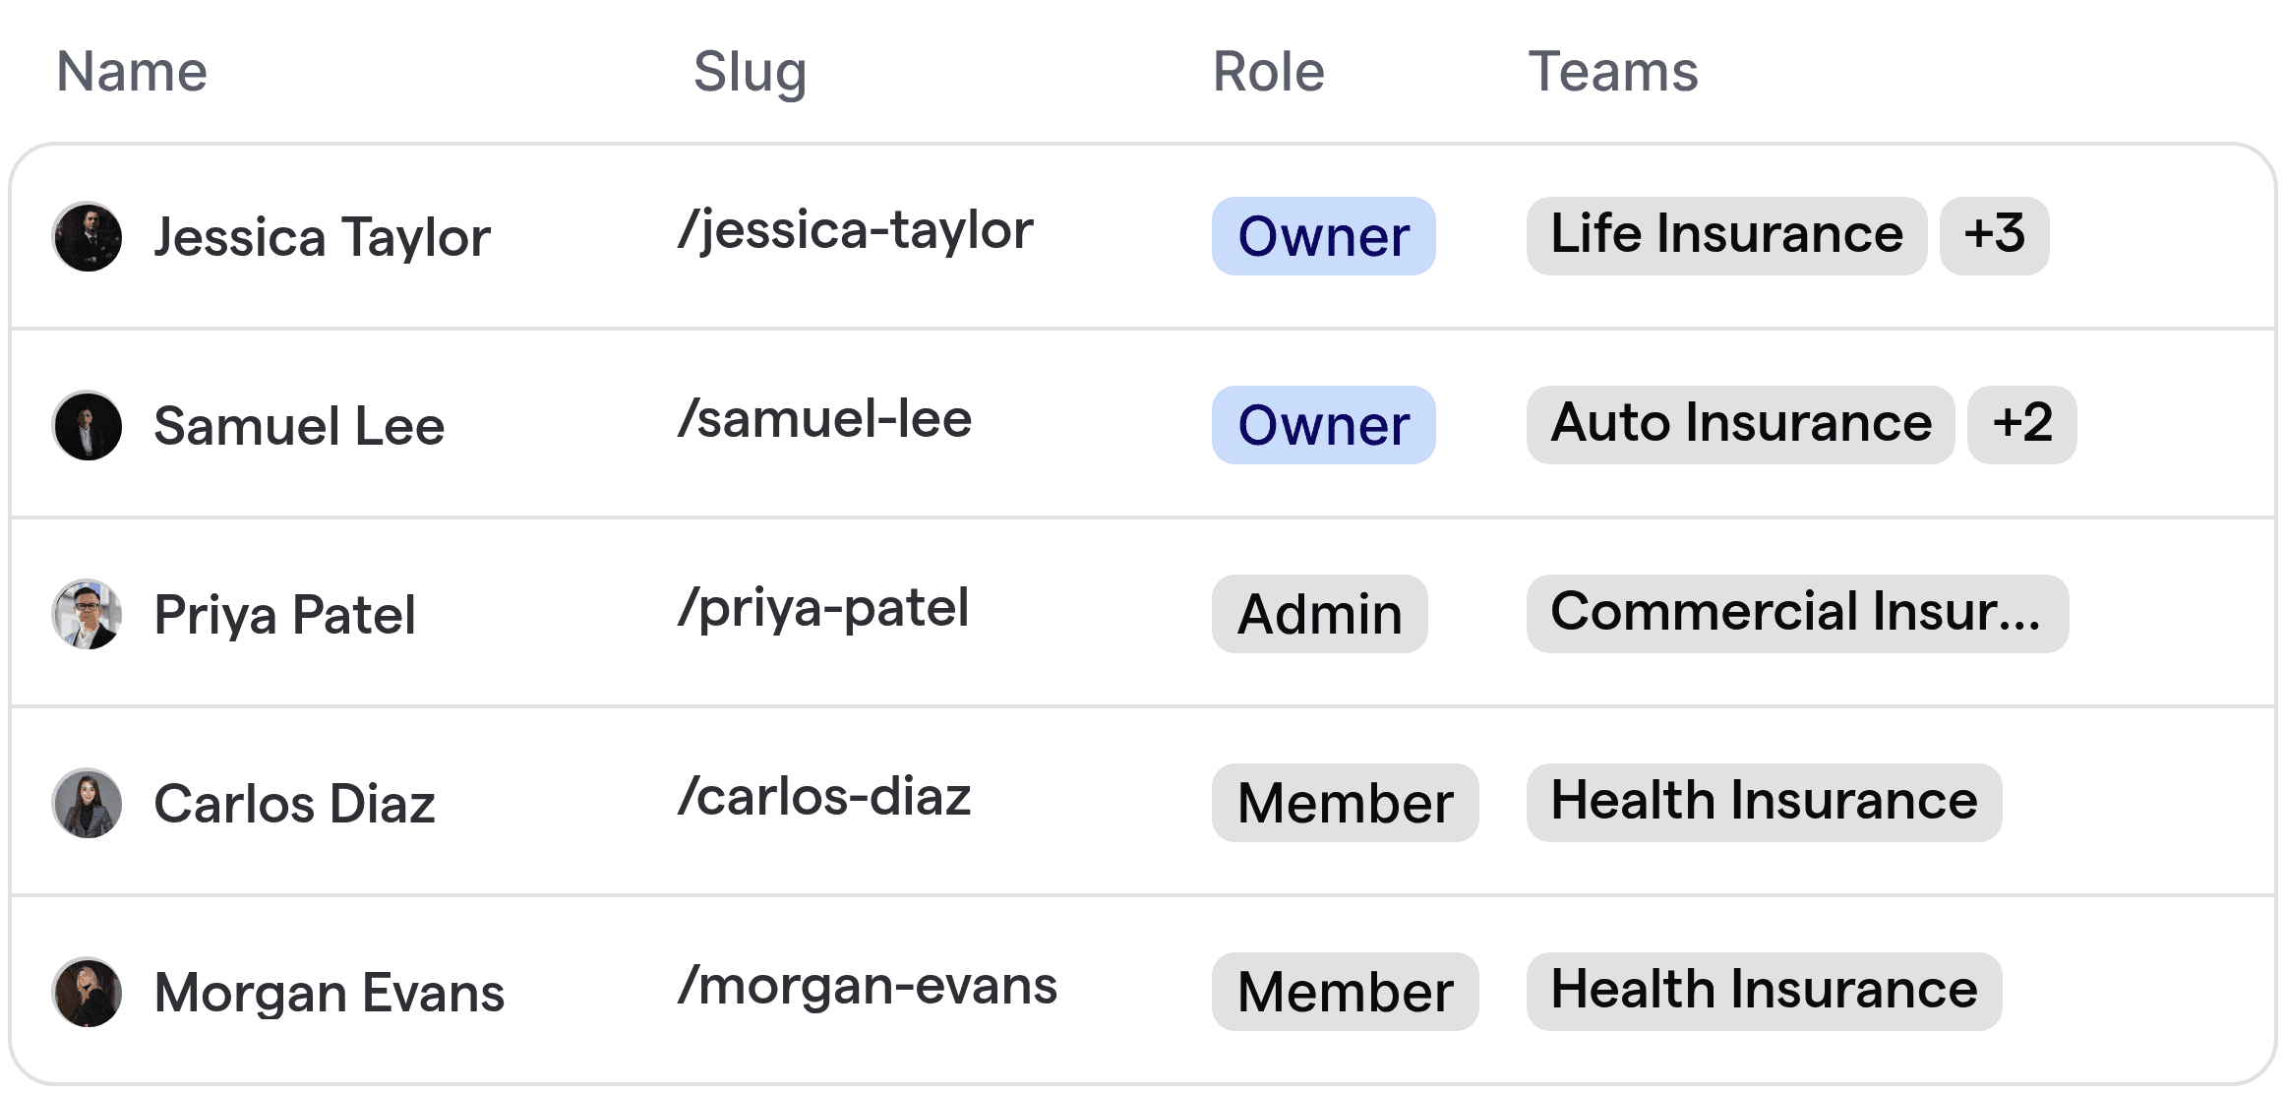Open the /jessica-taylor slug link
The height and width of the screenshot is (1094, 2286).
854,230
